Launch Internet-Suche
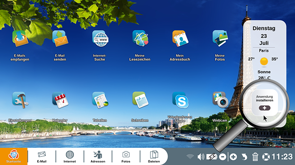The height and width of the screenshot is (165, 295). click(100, 38)
